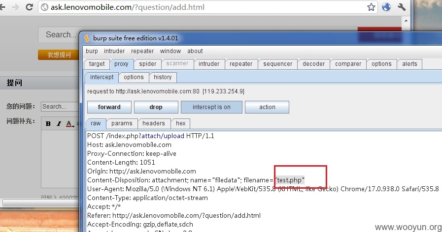
Task: Click the Referer header line
Action: (x=174, y=215)
